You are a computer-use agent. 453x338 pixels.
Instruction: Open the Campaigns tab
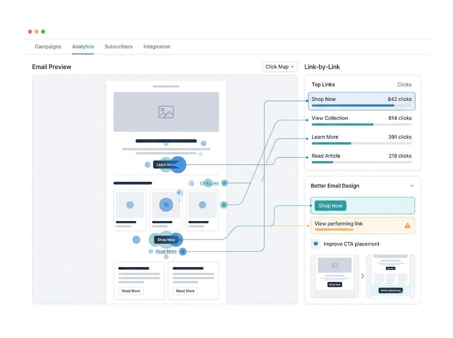[x=48, y=46]
